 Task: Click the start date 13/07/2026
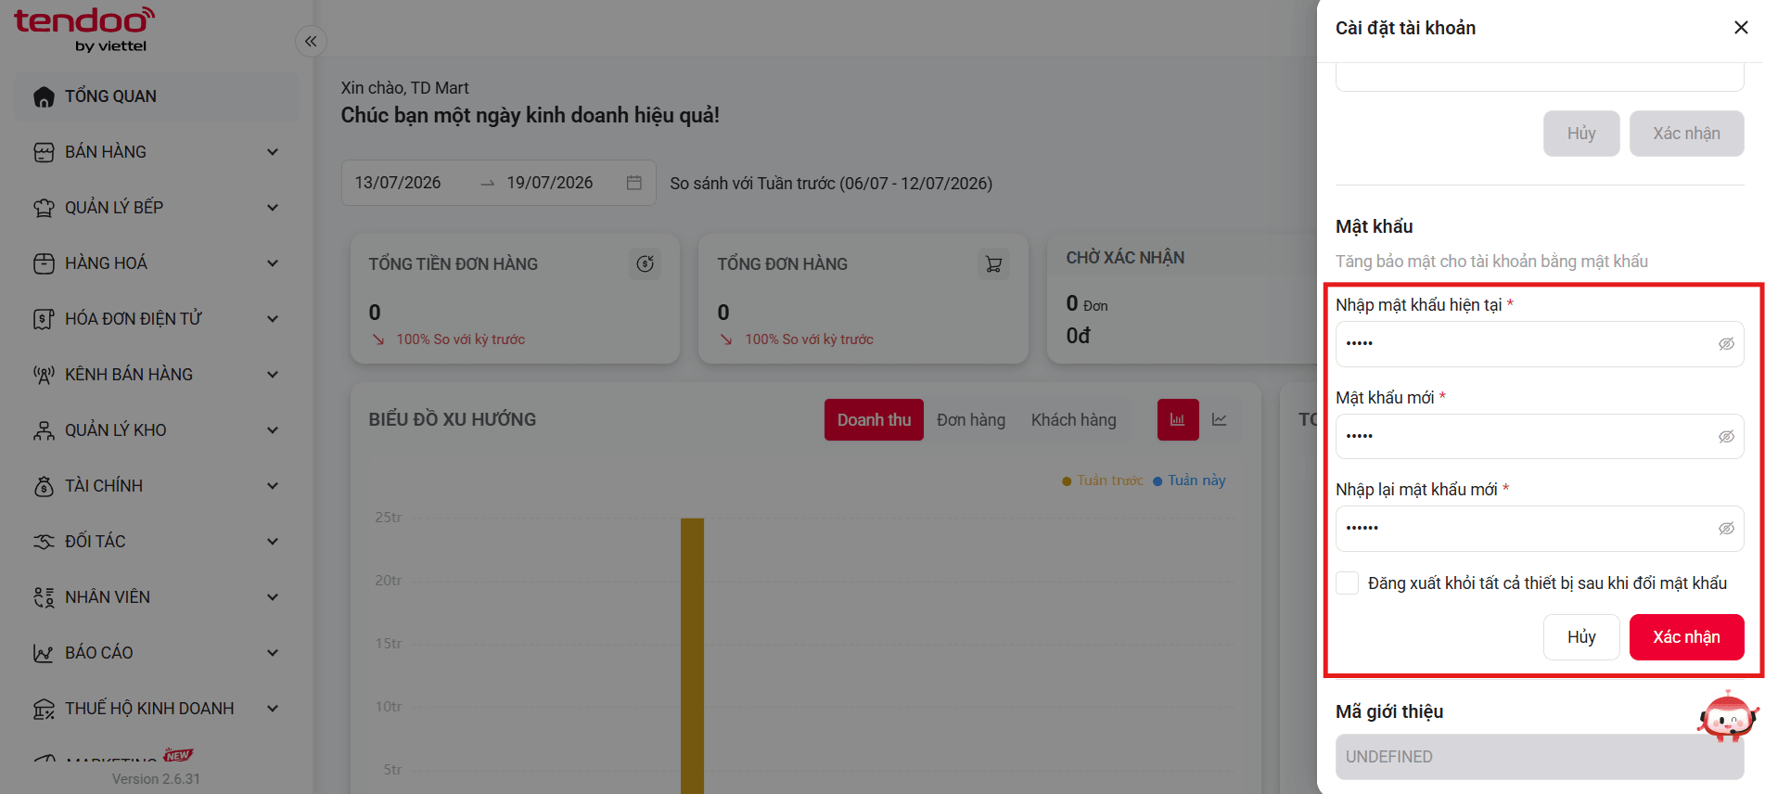(x=398, y=183)
